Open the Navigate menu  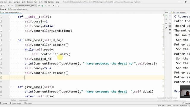click(17, 2)
